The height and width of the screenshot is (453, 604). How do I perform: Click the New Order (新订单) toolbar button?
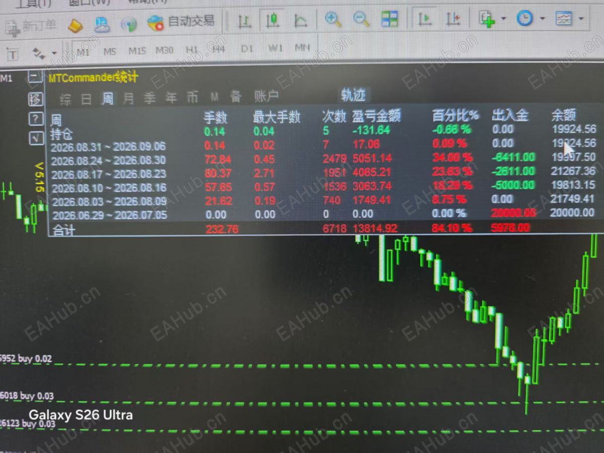pos(31,26)
